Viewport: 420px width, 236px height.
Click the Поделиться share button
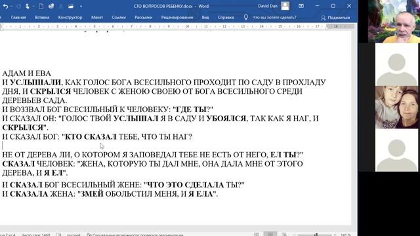pyautogui.click(x=335, y=18)
